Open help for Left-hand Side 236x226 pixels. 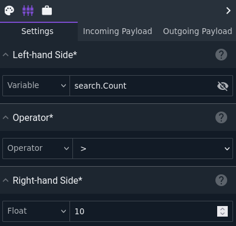[221, 55]
